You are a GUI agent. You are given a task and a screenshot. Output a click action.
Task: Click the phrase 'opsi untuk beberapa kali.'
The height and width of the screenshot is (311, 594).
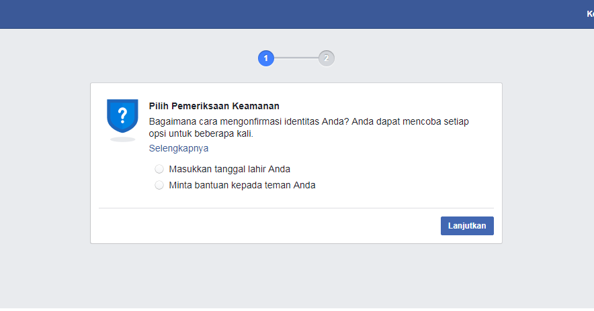coord(201,134)
